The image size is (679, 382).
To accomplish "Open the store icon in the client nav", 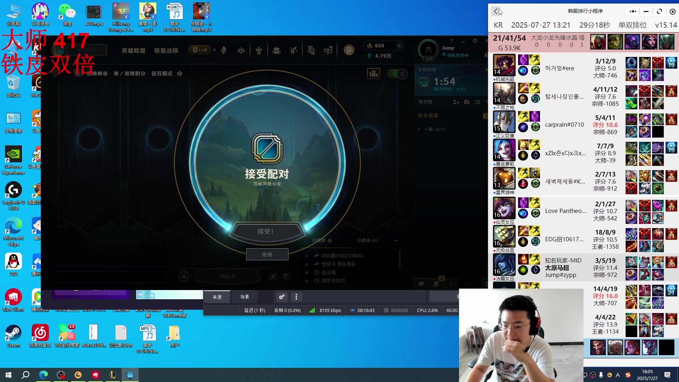I will click(x=349, y=50).
